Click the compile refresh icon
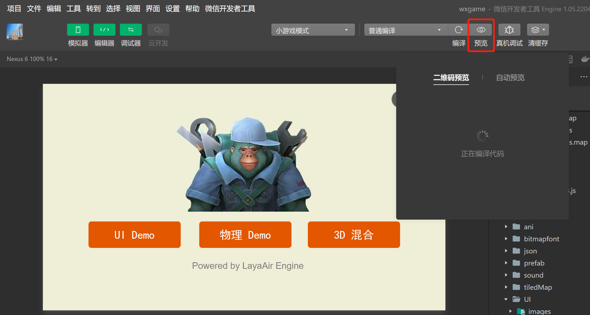The height and width of the screenshot is (315, 590). pos(459,30)
